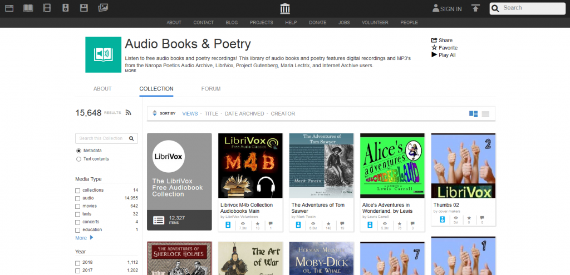This screenshot has height=275, width=570.
Task: Check the concerts media type box
Action: point(77,222)
